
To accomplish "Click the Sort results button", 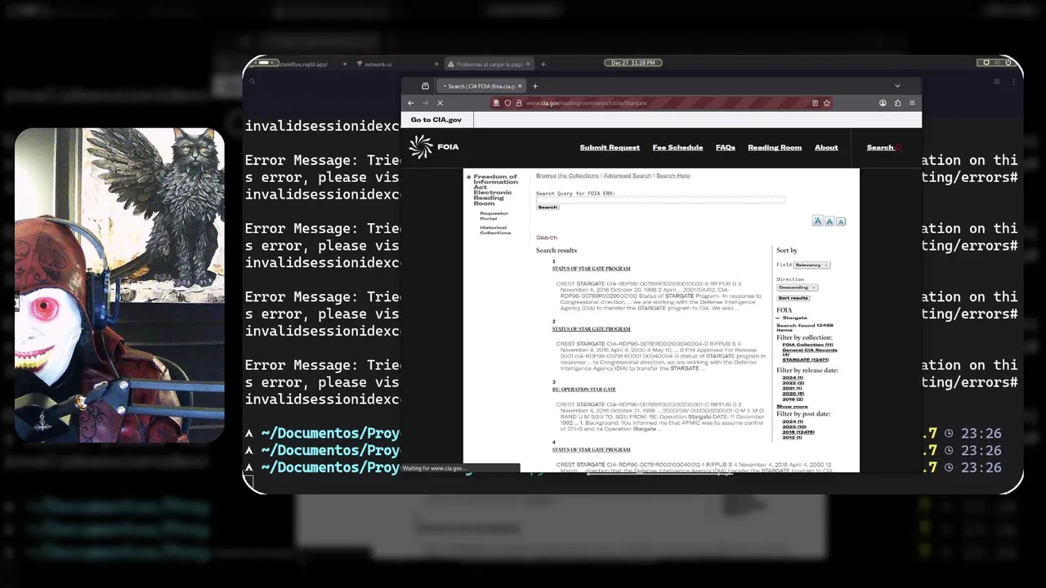I will click(793, 298).
